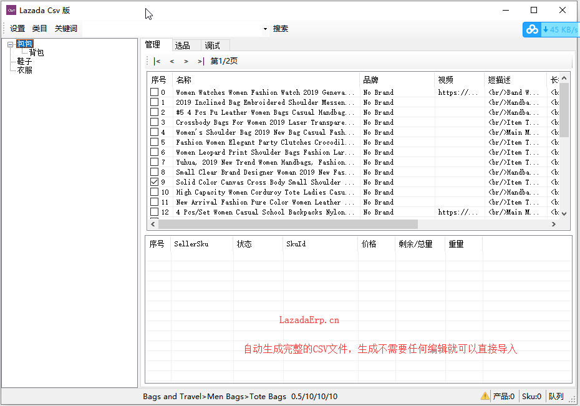The height and width of the screenshot is (406, 580).
Task: Click the 品牌 column header
Action: 397,80
